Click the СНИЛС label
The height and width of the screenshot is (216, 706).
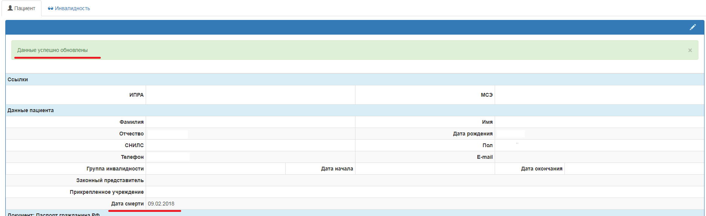[x=134, y=145]
